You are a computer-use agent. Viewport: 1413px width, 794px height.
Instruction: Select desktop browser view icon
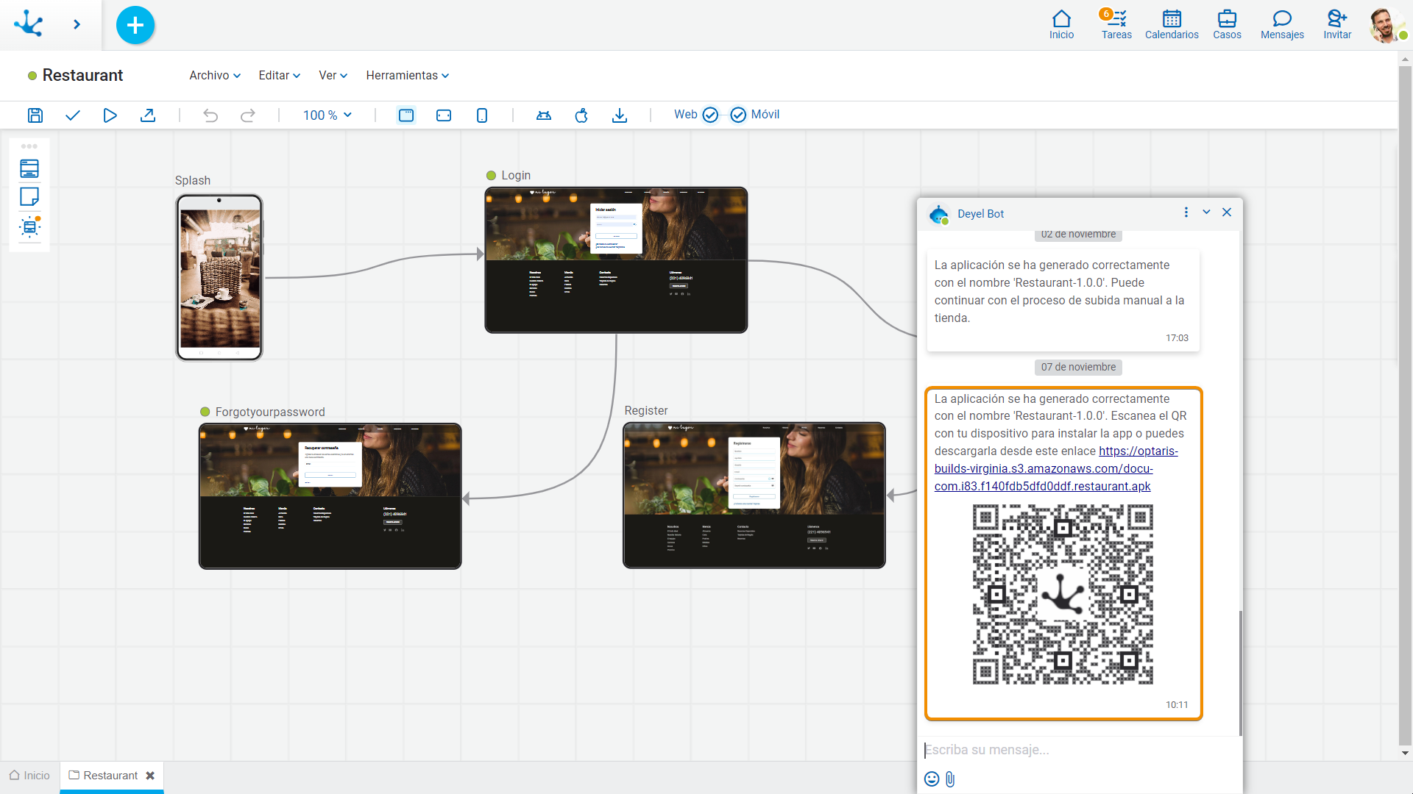406,115
